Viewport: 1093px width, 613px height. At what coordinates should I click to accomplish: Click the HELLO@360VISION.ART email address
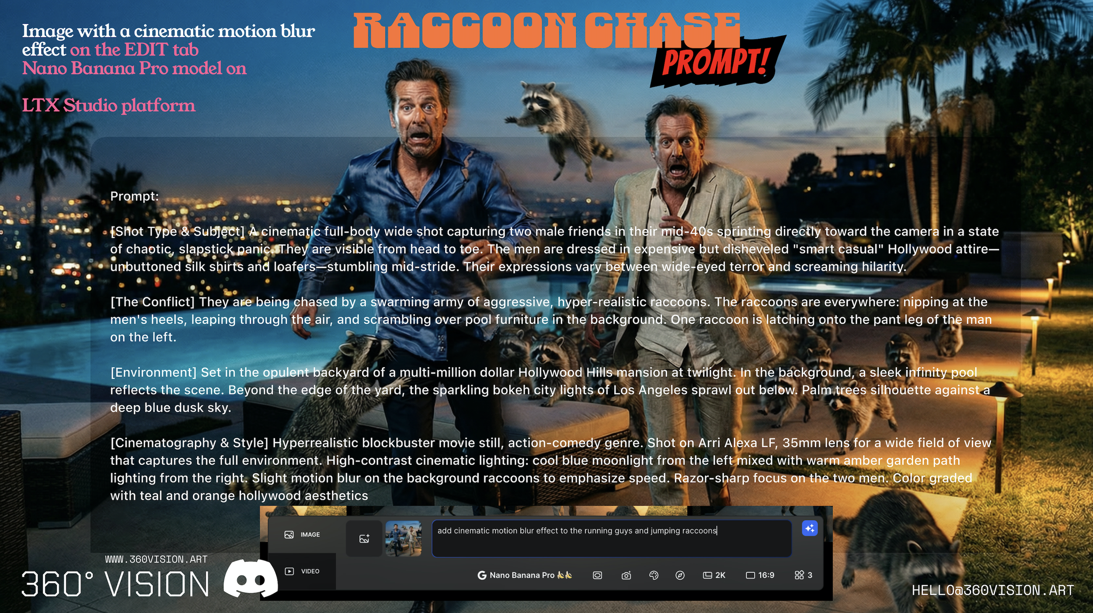point(992,590)
